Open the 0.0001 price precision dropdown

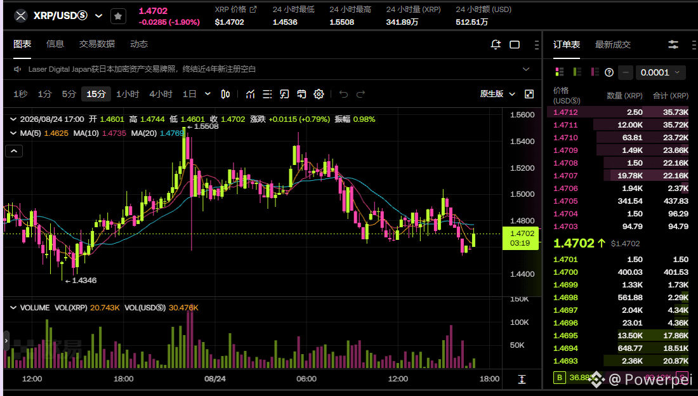660,72
